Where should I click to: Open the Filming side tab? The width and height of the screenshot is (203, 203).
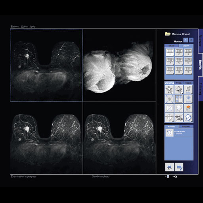(201, 88)
